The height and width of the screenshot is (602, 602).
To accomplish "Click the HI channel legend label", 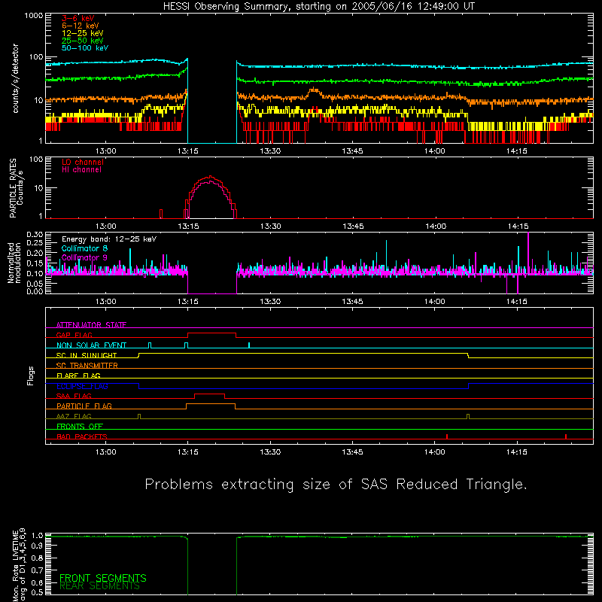I will tap(81, 169).
